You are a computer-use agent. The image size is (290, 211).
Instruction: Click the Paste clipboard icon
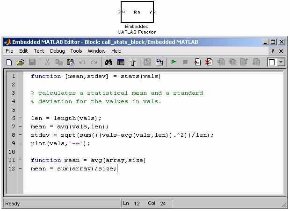[x=71, y=62]
